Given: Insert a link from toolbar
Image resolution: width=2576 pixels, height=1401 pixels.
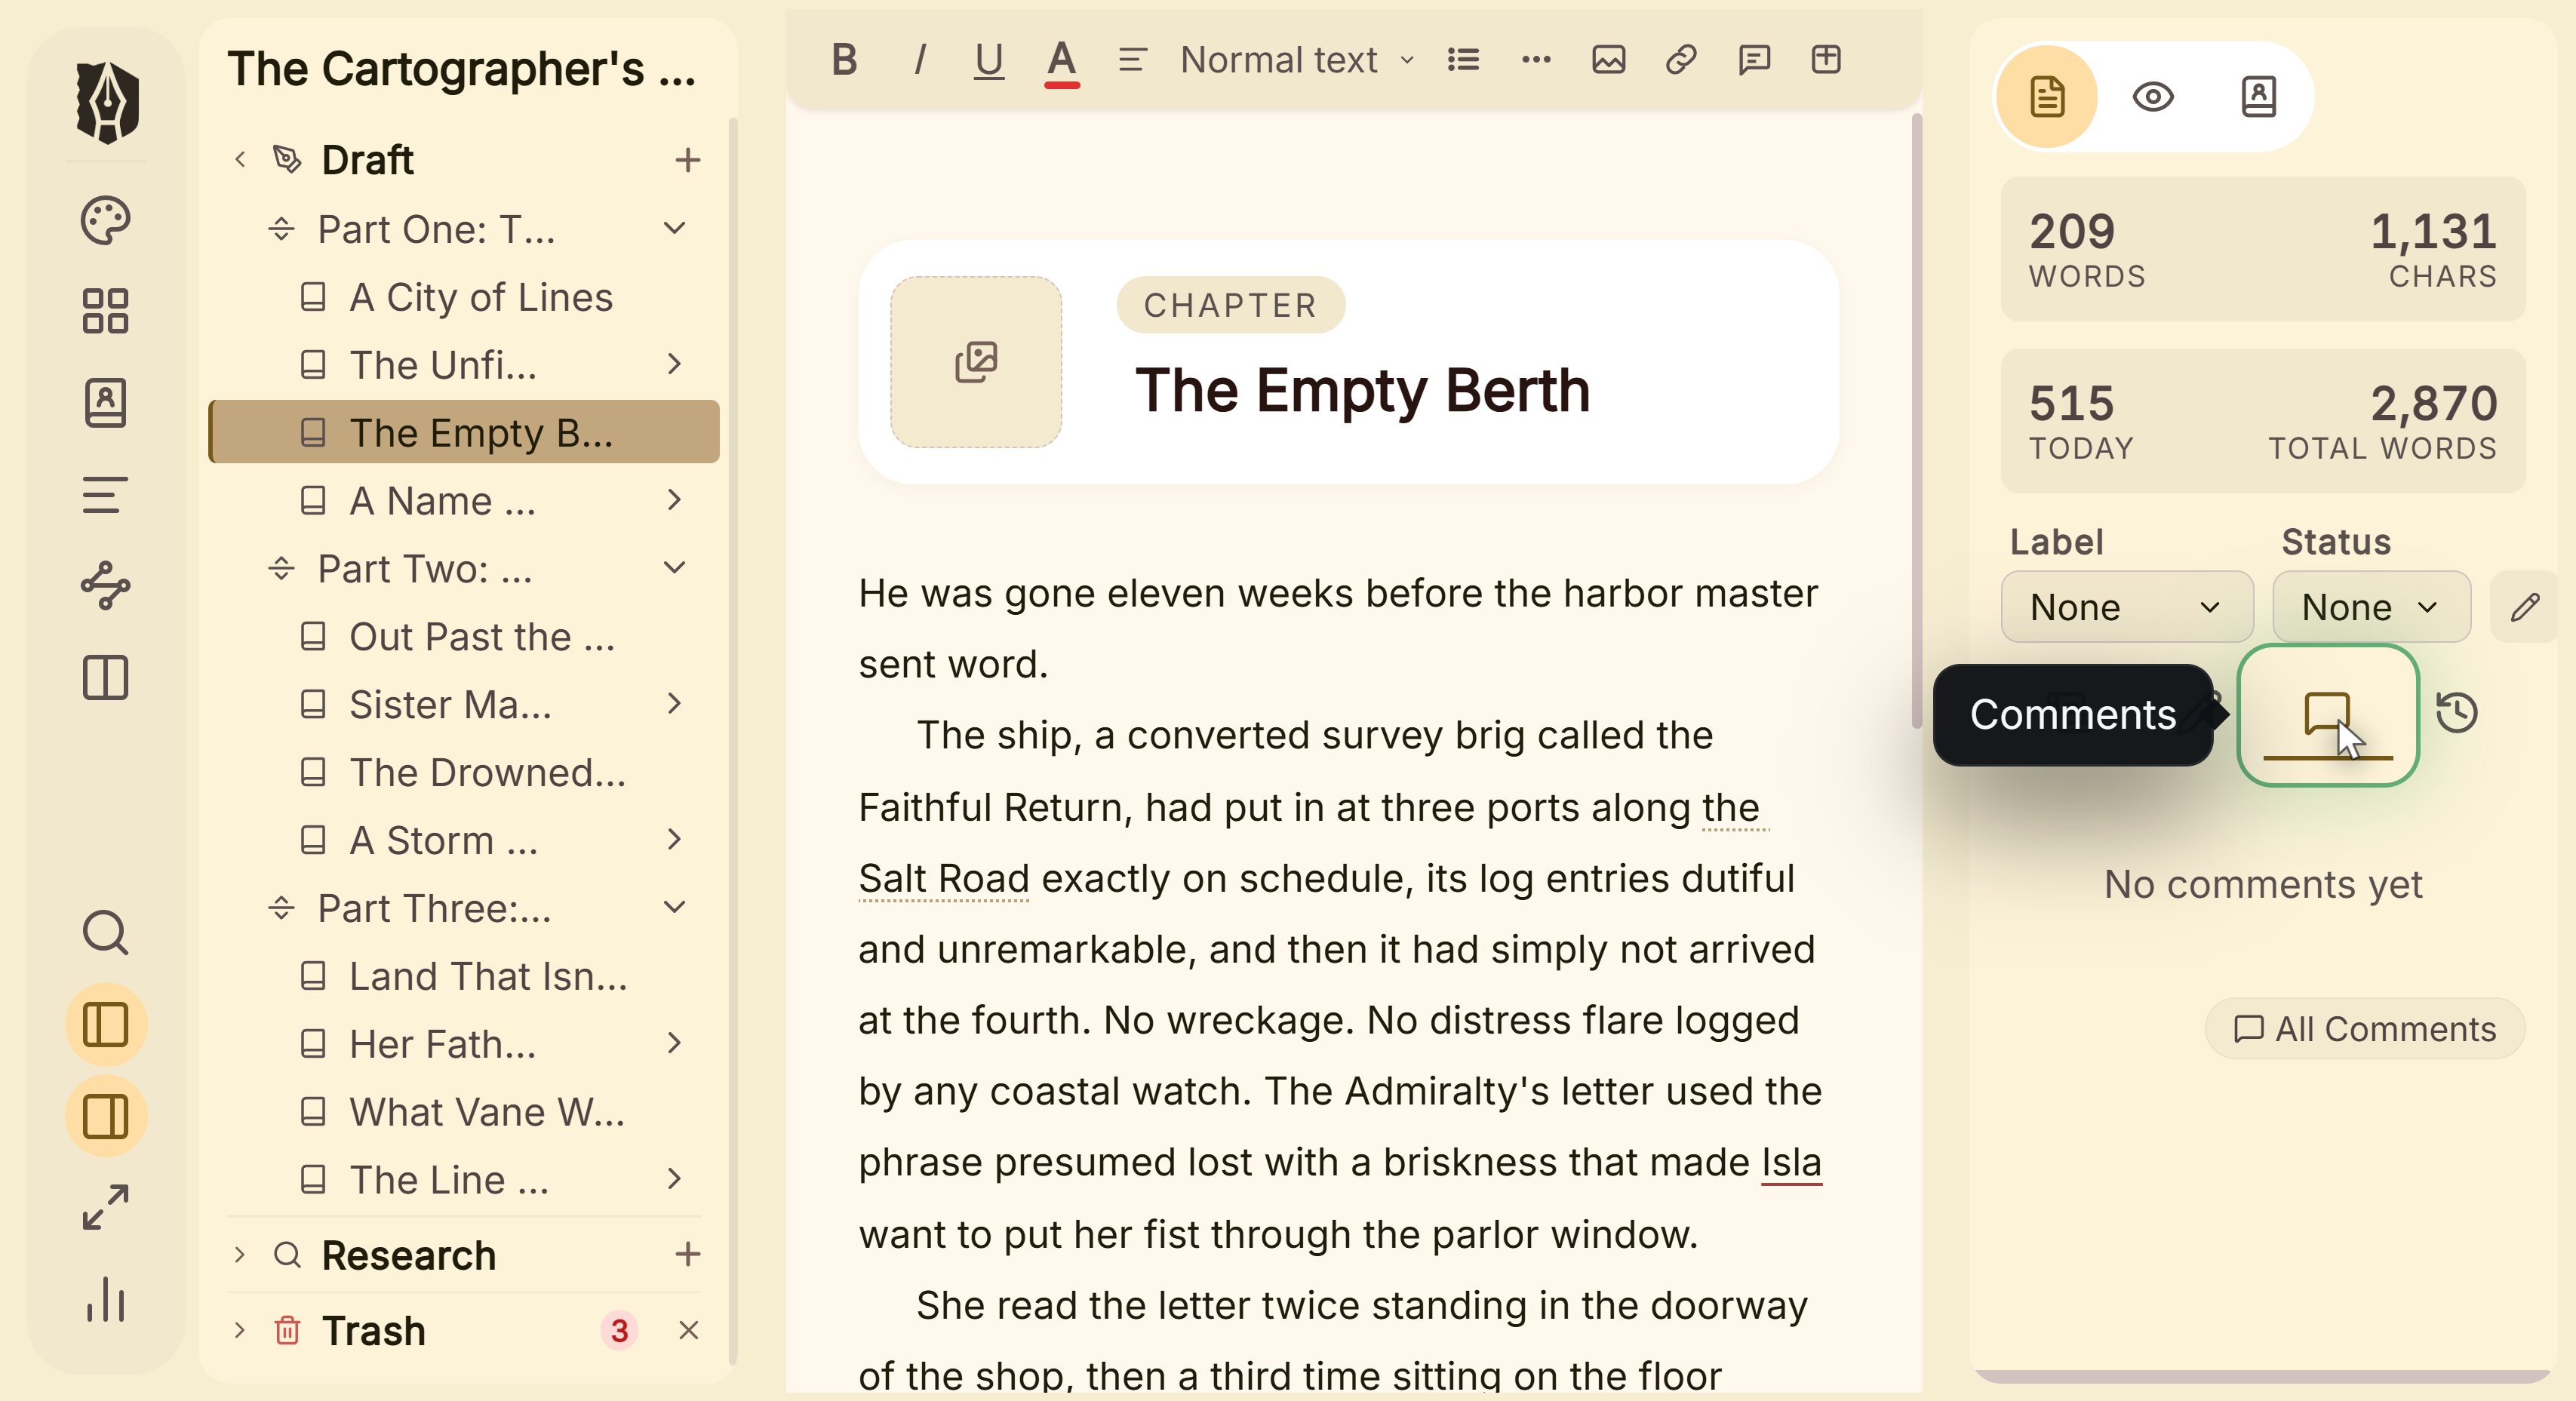Looking at the screenshot, I should [1681, 60].
